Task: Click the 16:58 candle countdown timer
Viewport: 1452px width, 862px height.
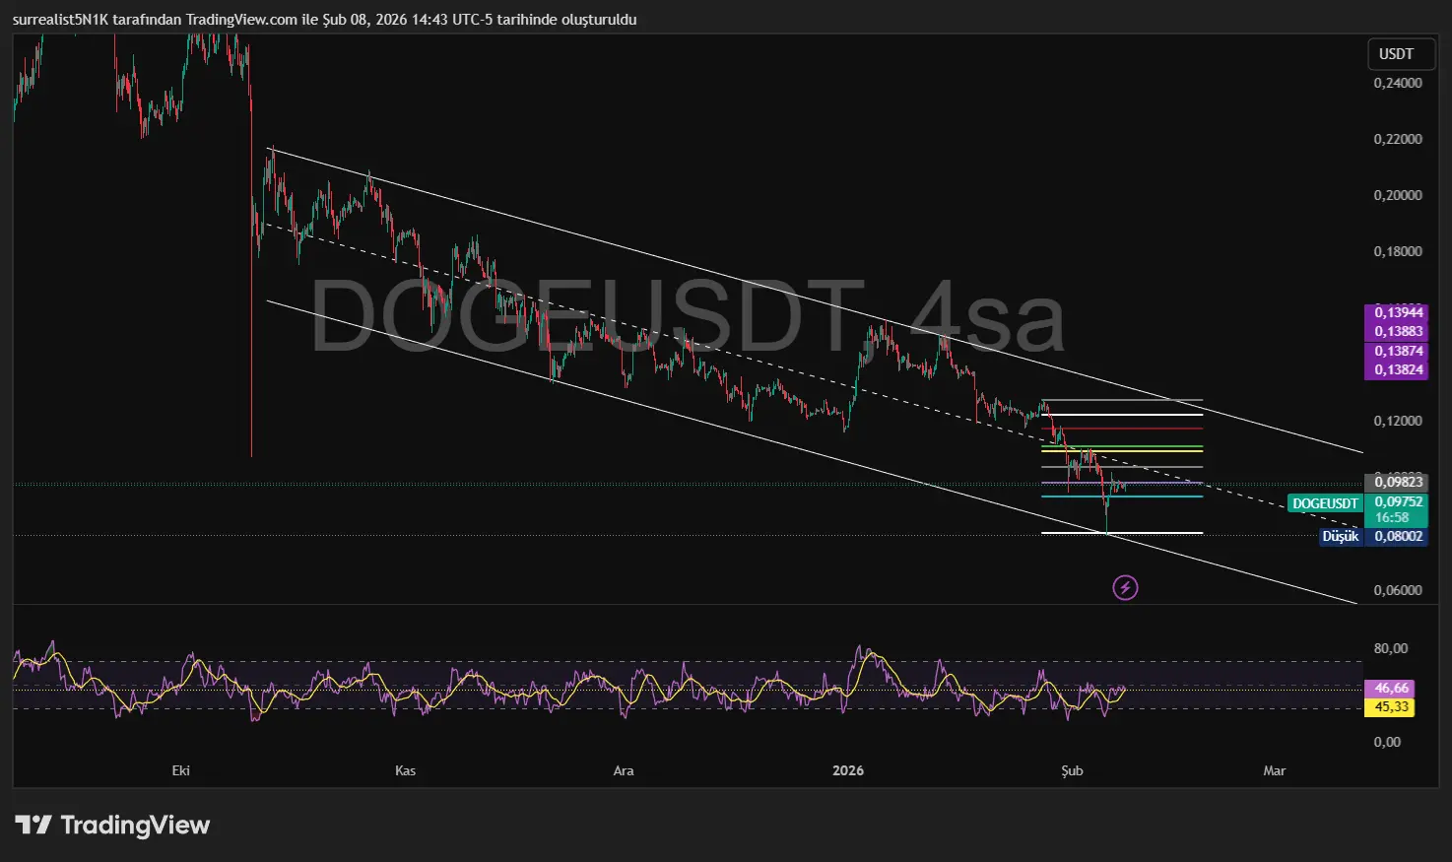Action: (1392, 518)
